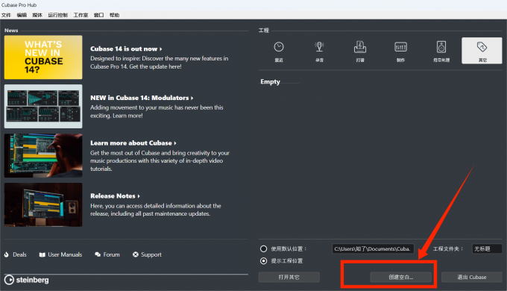Click the Learn more about Cubase thumbnail
Viewport: 507px width, 291px height.
[43, 156]
